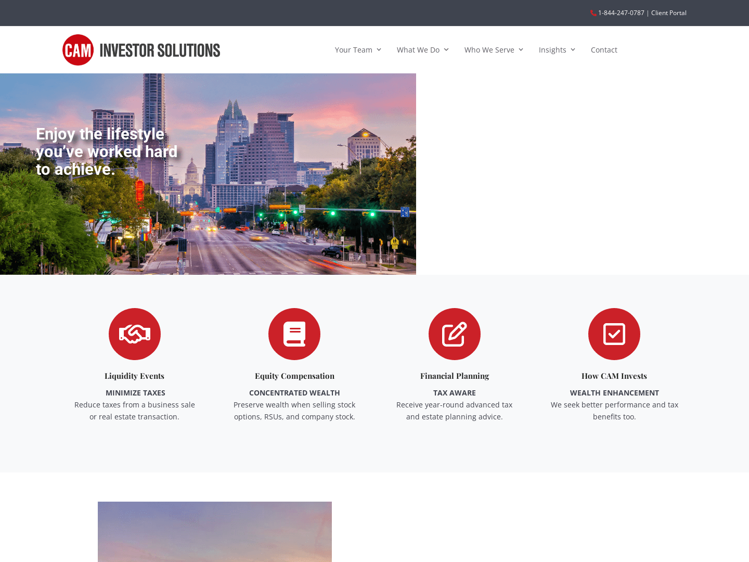This screenshot has height=562, width=749.
Task: Expand the Insights menu chevron
Action: pyautogui.click(x=573, y=50)
